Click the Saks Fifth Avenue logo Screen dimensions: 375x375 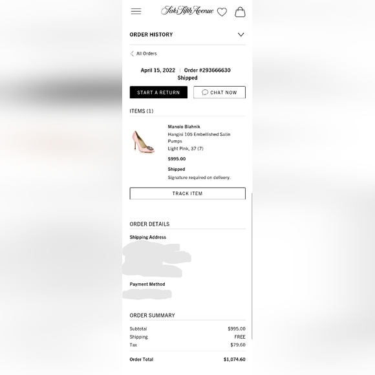[187, 10]
